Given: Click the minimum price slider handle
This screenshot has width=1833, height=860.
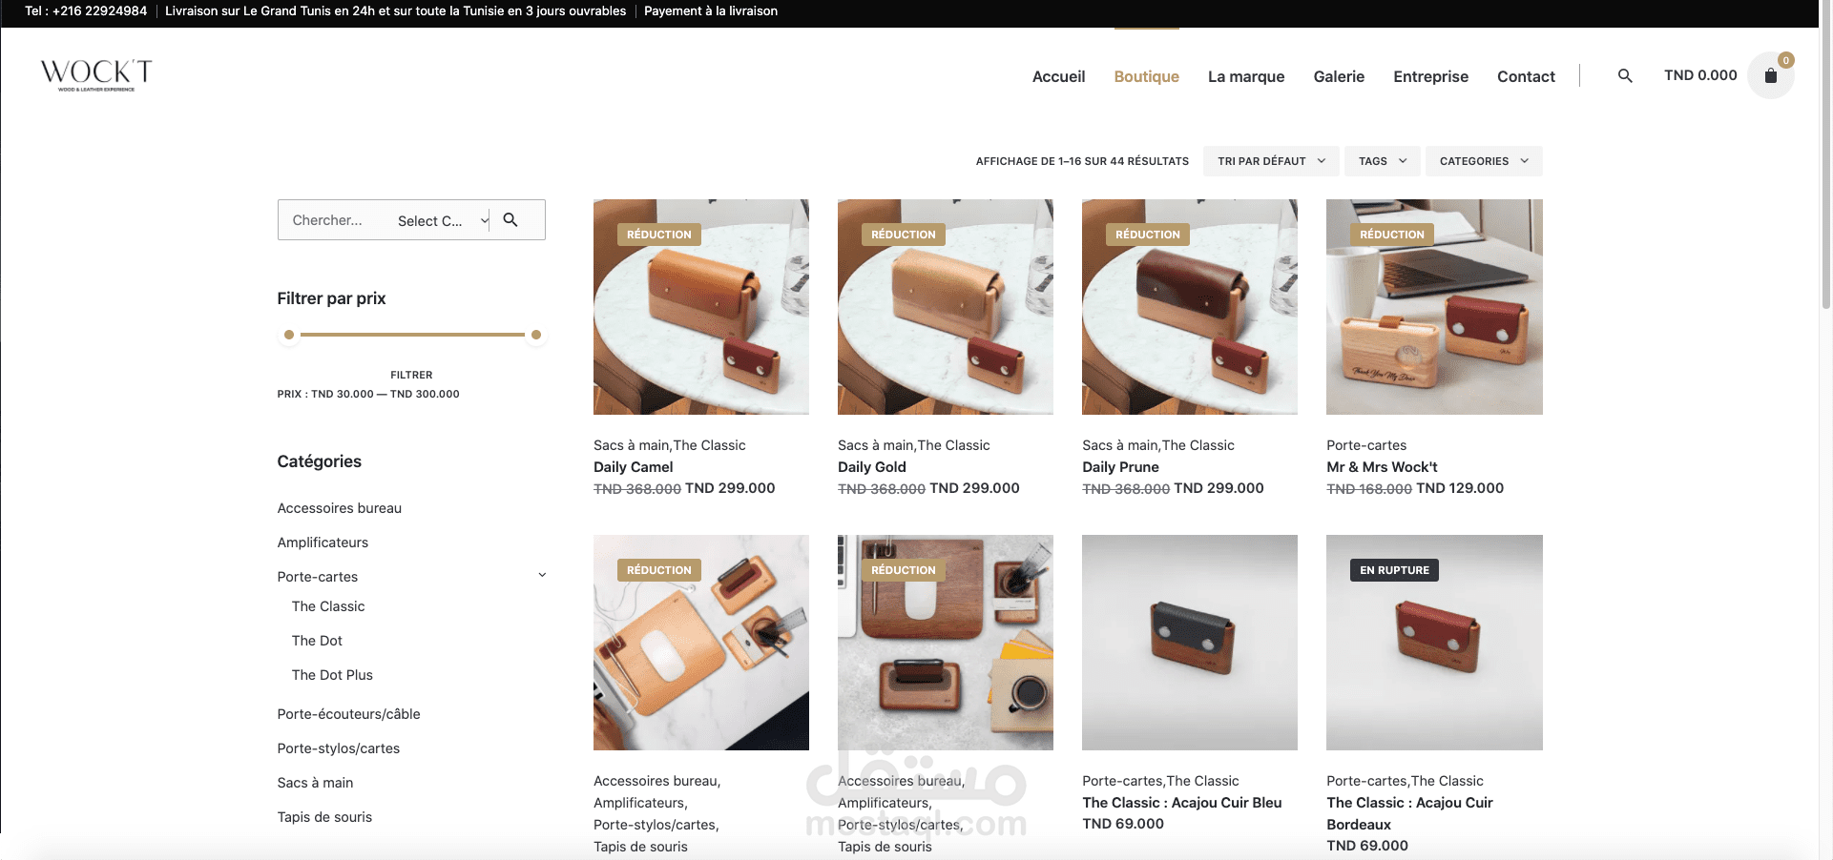Looking at the screenshot, I should 289,335.
